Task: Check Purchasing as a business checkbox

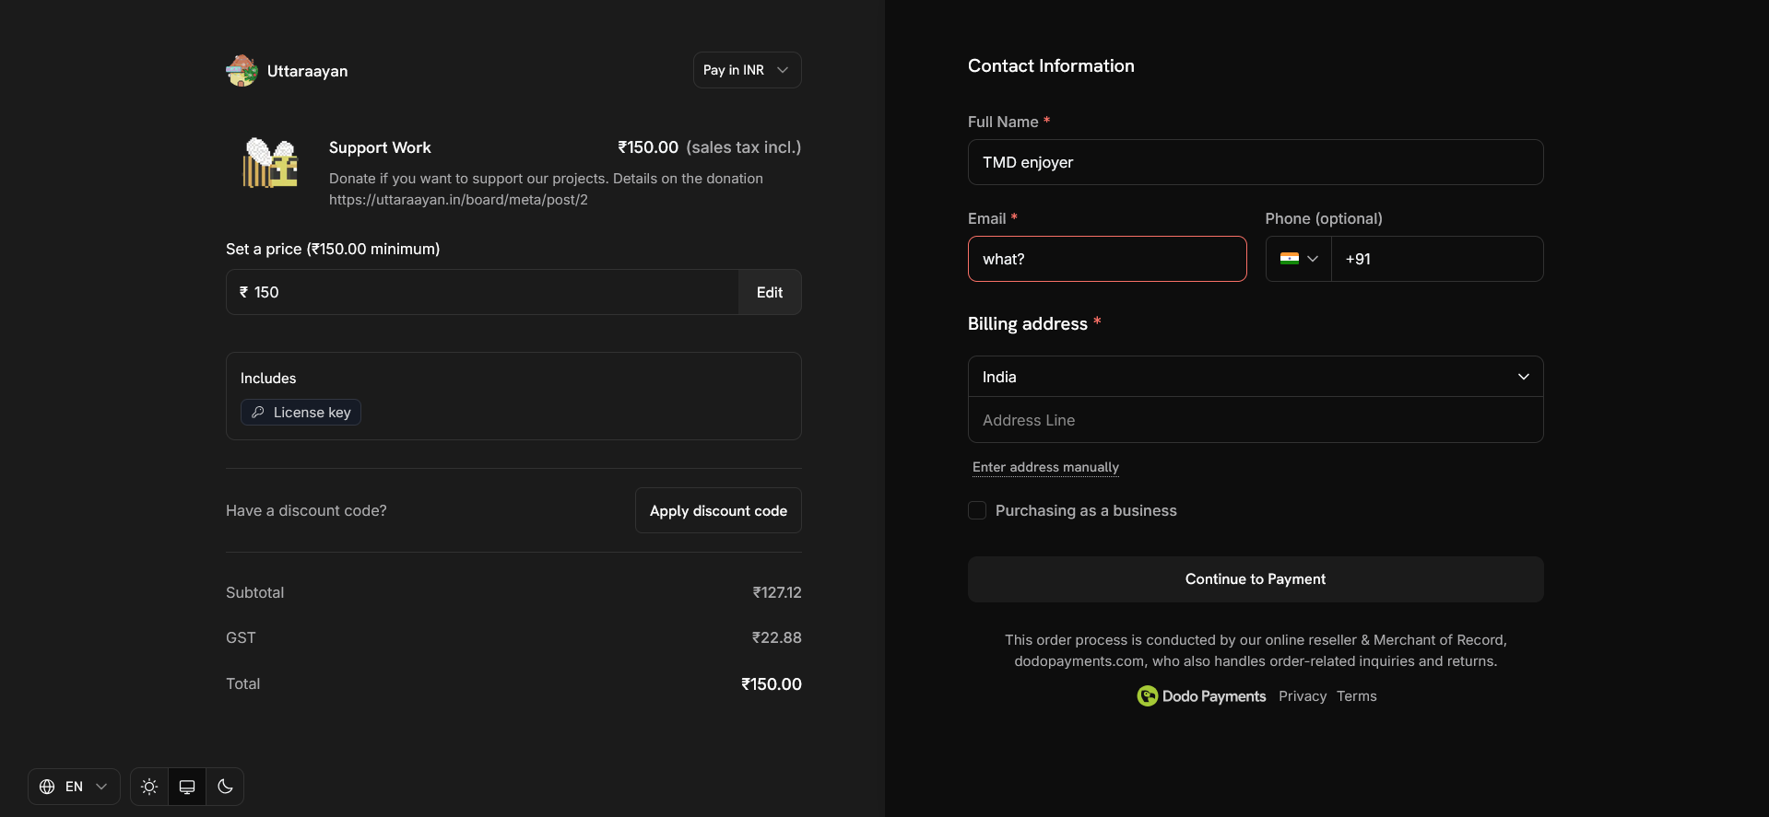Action: click(x=977, y=510)
